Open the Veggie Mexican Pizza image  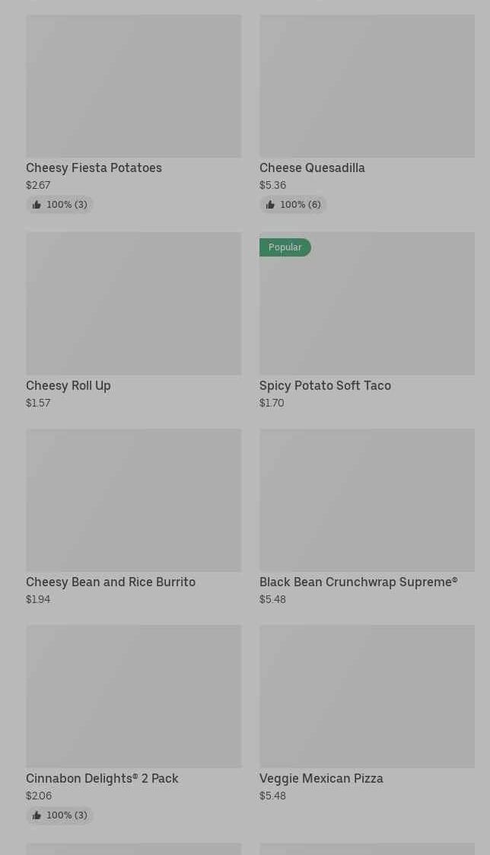(x=367, y=696)
